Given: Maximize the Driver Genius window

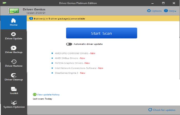Looking at the screenshot, I should pos(163,3).
